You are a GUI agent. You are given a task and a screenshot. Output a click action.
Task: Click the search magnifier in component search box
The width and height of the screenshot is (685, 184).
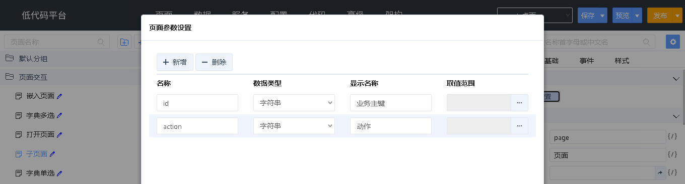coord(646,42)
